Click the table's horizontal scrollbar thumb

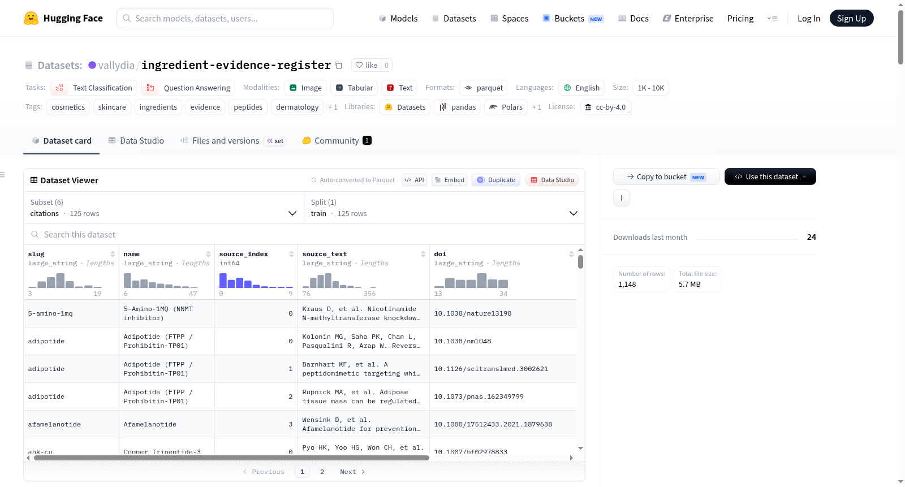pos(231,458)
